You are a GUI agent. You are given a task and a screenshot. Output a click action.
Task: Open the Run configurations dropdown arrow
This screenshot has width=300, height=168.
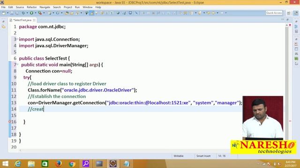coord(36,13)
